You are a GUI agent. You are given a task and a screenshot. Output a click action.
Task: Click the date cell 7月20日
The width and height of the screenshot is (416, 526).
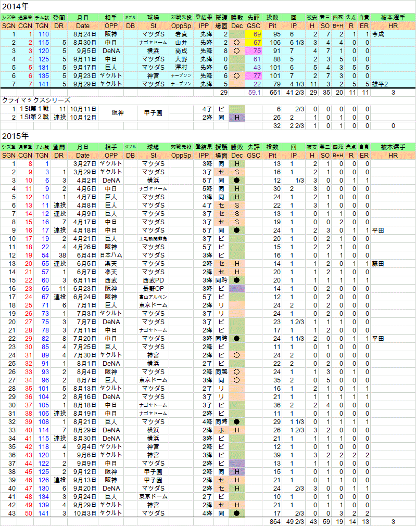coord(83,339)
